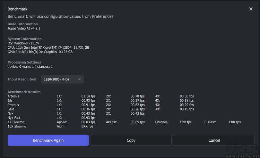Click the 4X Slowmo row label
The width and height of the screenshot is (260, 158).
point(16,122)
